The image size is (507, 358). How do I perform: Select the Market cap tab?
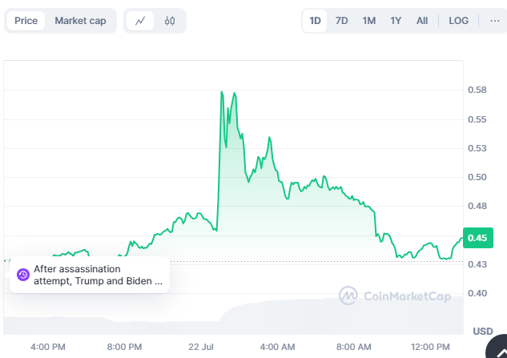coord(80,21)
